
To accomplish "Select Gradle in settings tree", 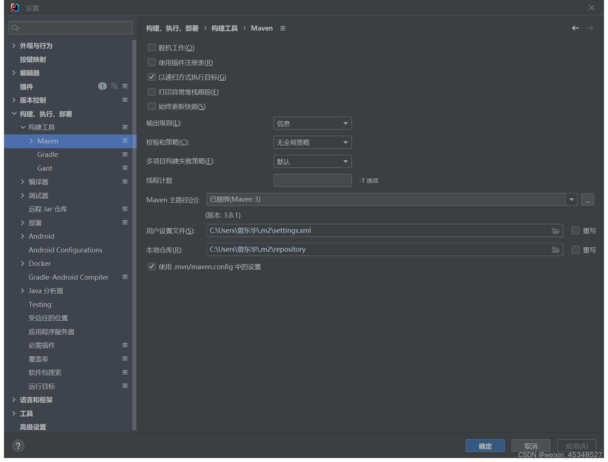I will (x=48, y=154).
